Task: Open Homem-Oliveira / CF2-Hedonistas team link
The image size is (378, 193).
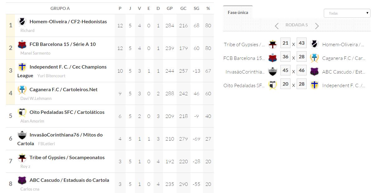Action: point(68,22)
